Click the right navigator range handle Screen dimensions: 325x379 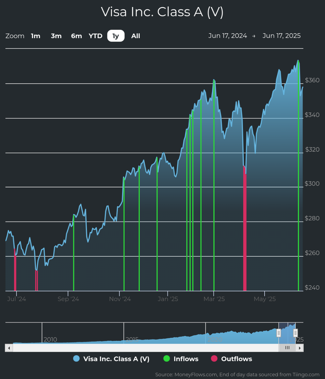point(295,333)
